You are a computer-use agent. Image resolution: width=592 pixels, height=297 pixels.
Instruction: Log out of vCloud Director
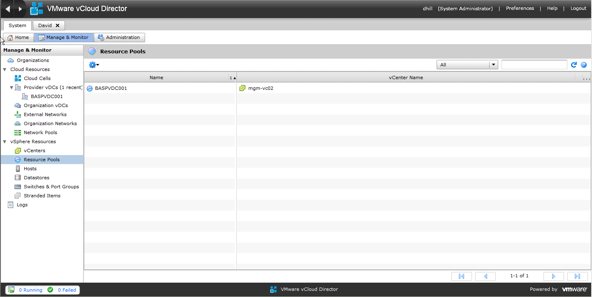click(578, 8)
